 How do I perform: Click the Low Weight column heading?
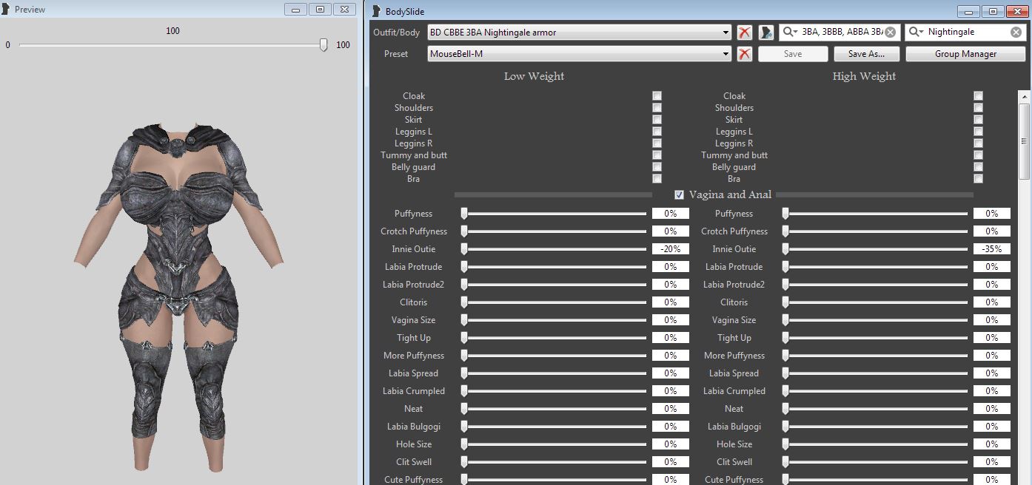tap(534, 76)
